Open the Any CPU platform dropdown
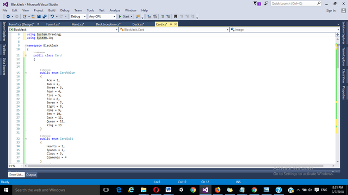 [102, 17]
